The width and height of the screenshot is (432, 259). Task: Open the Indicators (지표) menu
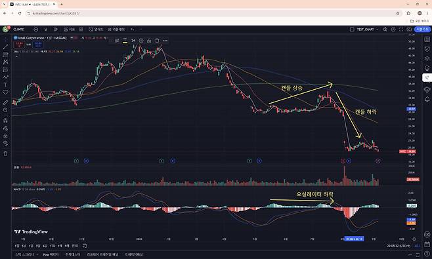coord(69,29)
